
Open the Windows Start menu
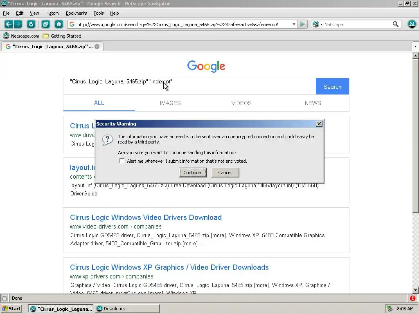click(x=11, y=309)
